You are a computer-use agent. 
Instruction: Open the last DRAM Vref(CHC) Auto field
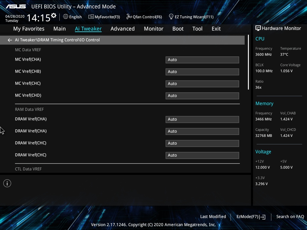point(202,155)
